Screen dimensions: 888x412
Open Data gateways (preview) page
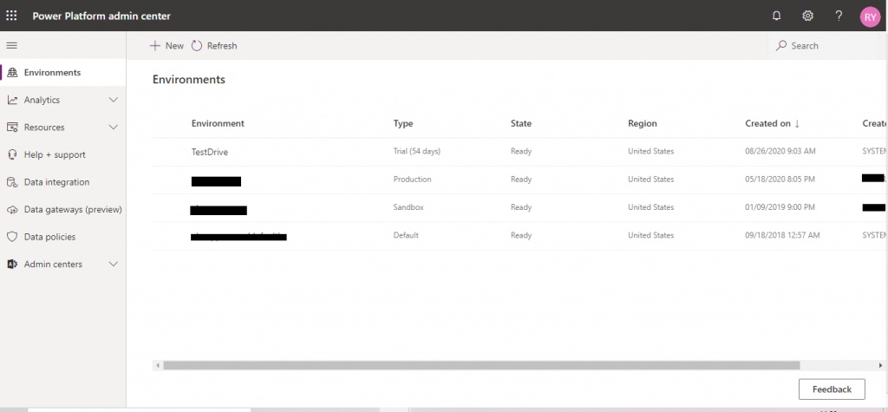tap(62, 210)
